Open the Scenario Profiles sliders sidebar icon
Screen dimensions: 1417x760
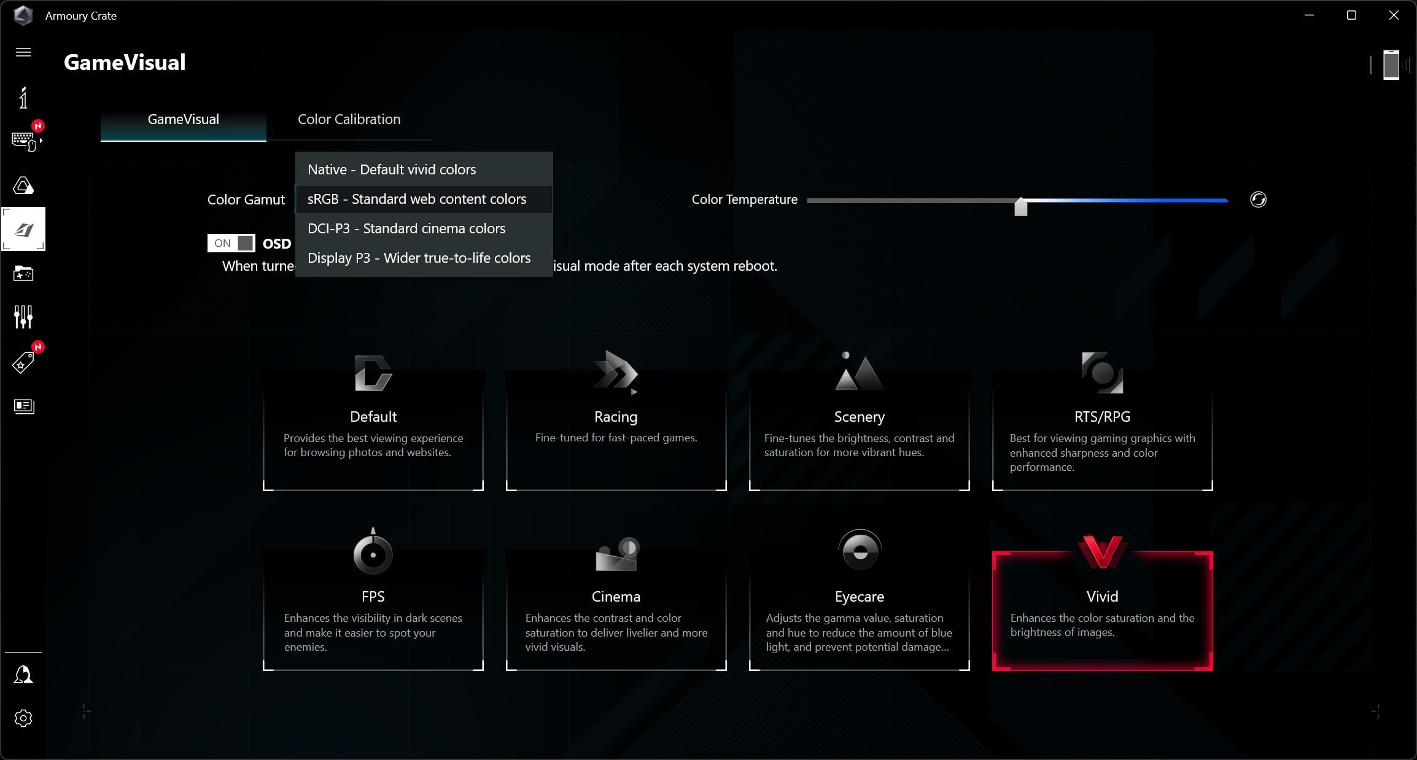click(x=23, y=317)
